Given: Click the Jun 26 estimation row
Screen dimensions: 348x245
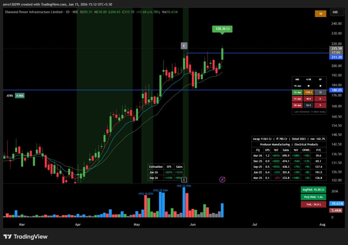Looking at the screenshot, I should point(166,172).
